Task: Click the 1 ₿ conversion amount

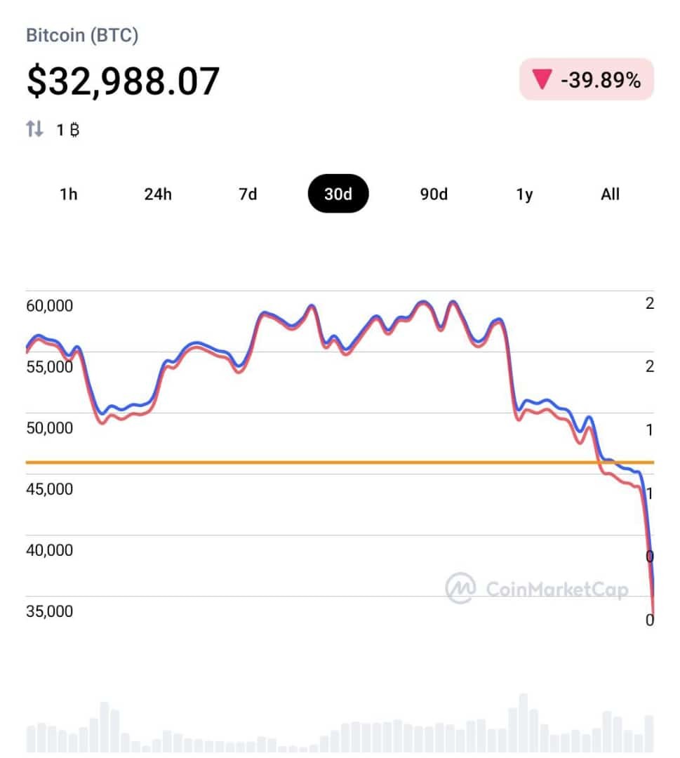Action: [67, 130]
